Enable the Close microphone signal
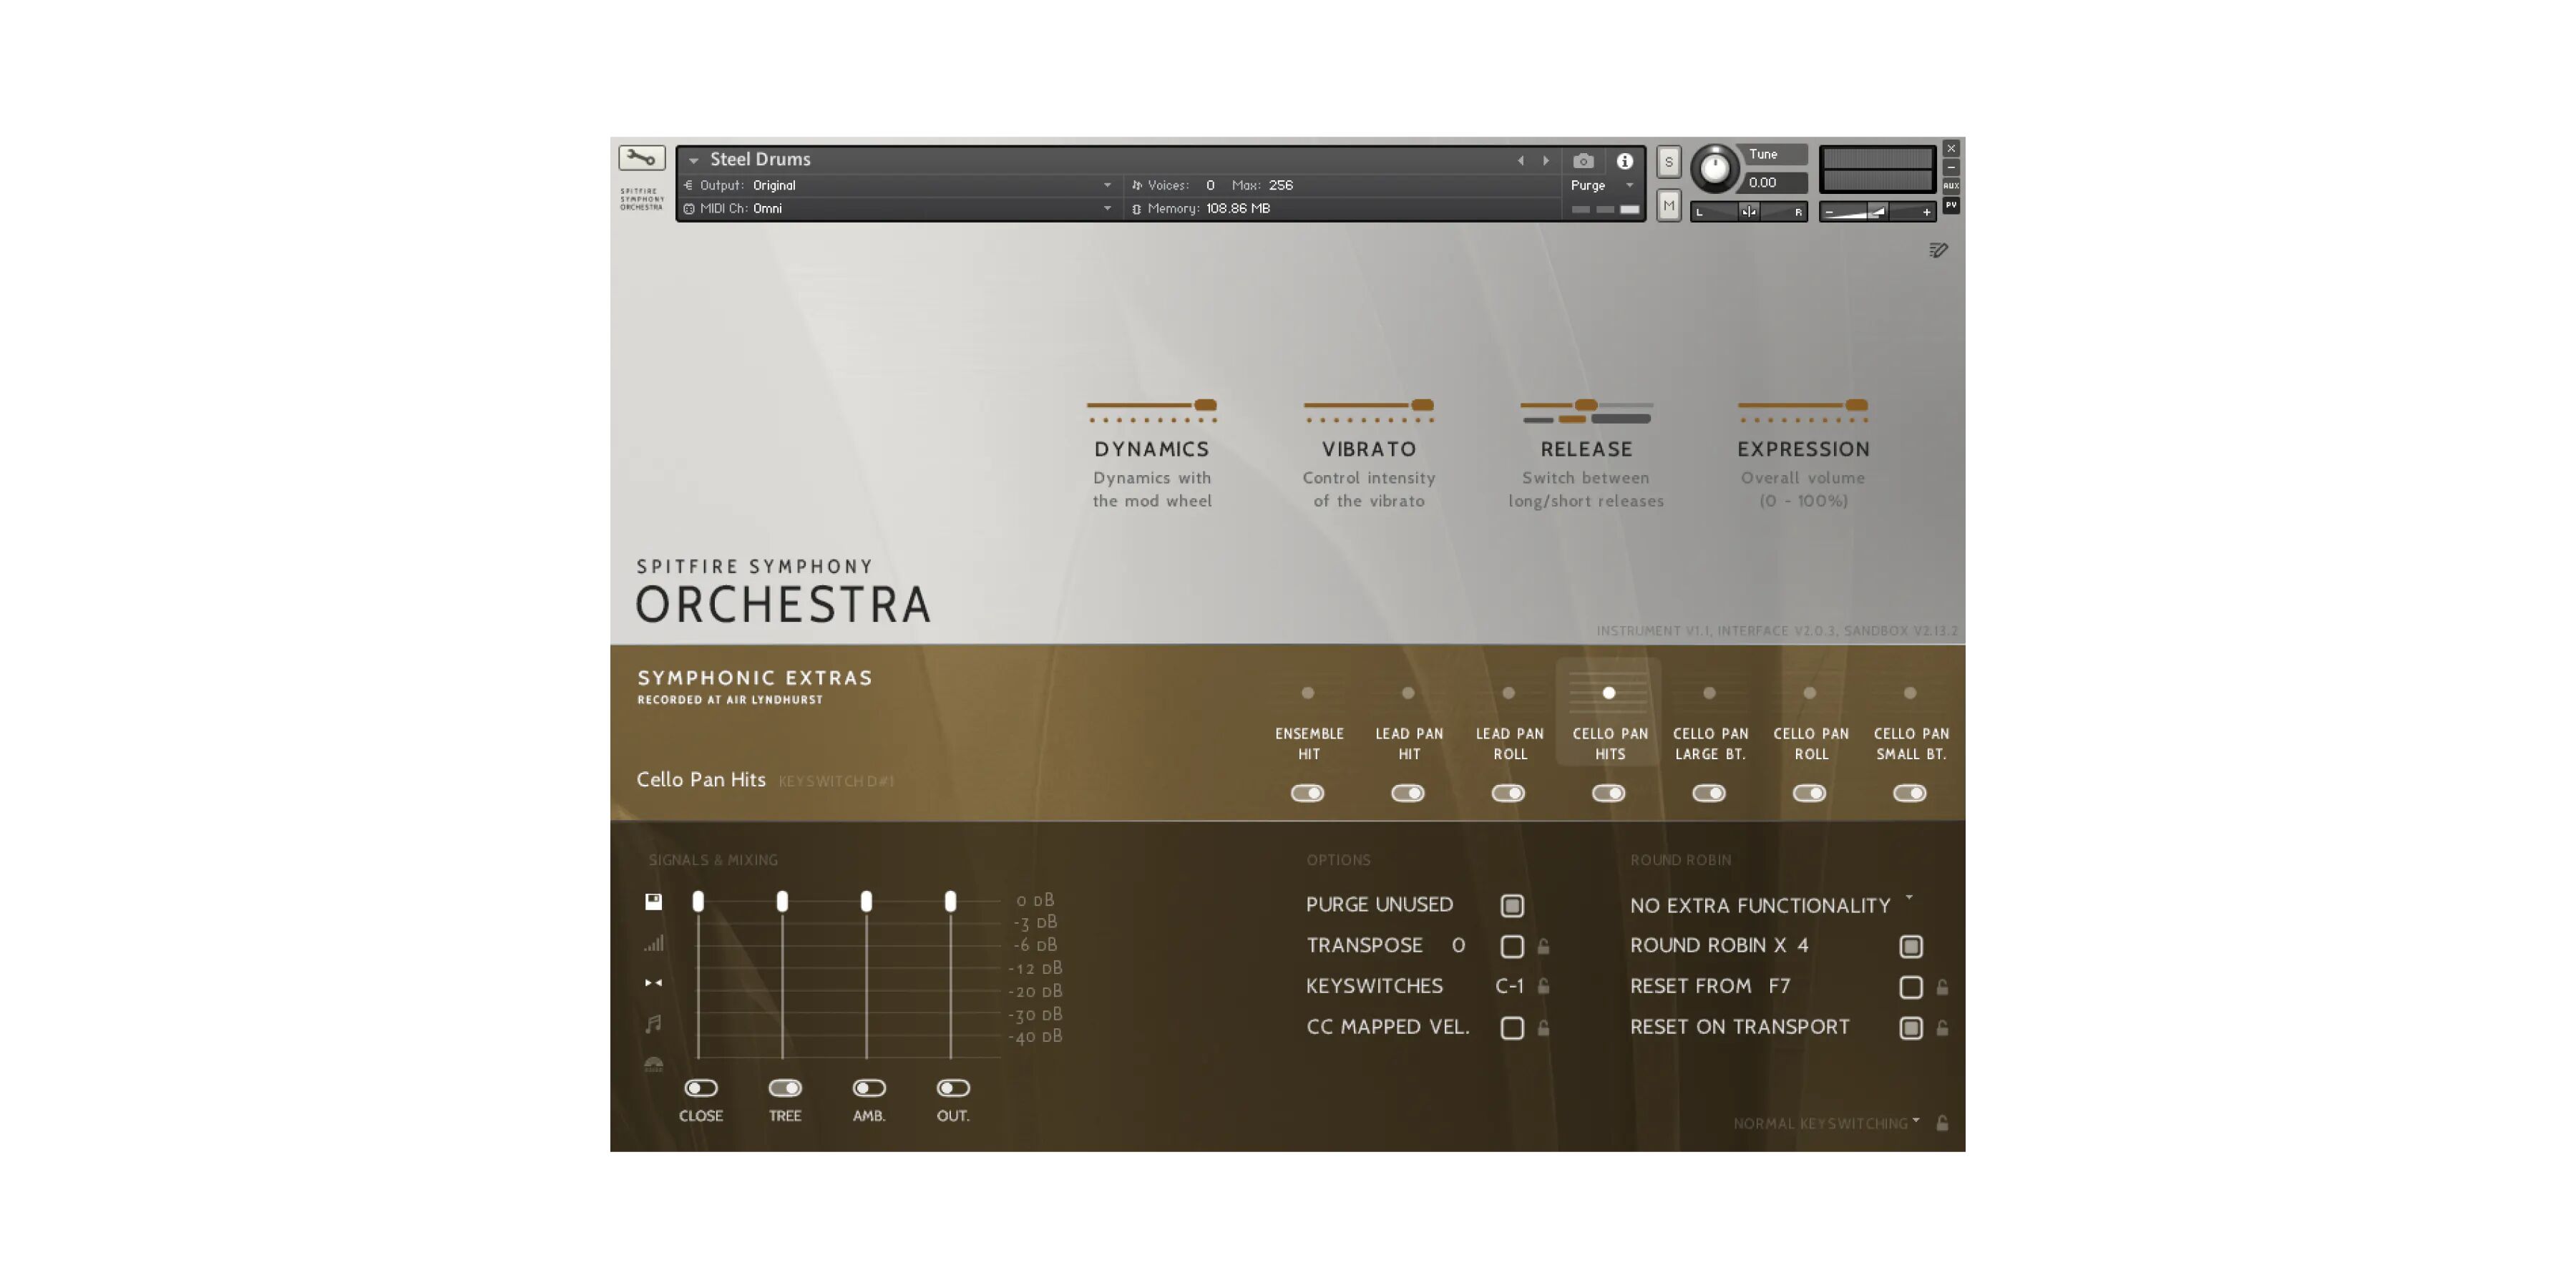This screenshot has width=2576, height=1288. [700, 1088]
